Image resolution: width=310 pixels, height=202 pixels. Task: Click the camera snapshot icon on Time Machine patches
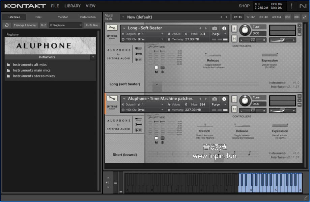tap(215, 99)
